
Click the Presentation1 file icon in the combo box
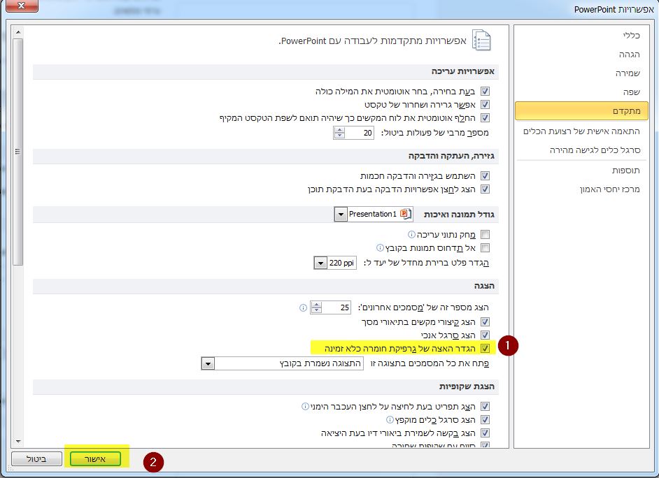click(x=404, y=213)
